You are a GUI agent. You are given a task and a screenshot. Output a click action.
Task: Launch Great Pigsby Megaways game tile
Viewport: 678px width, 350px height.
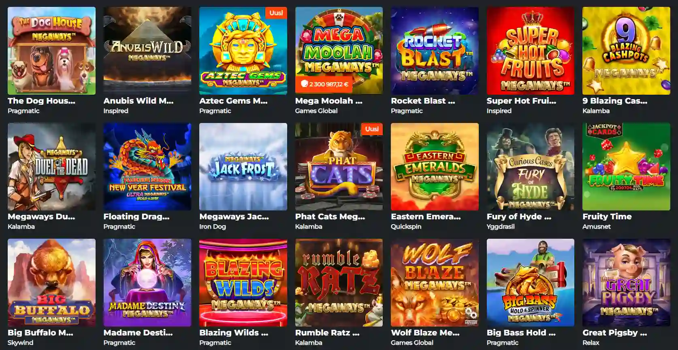tap(626, 282)
